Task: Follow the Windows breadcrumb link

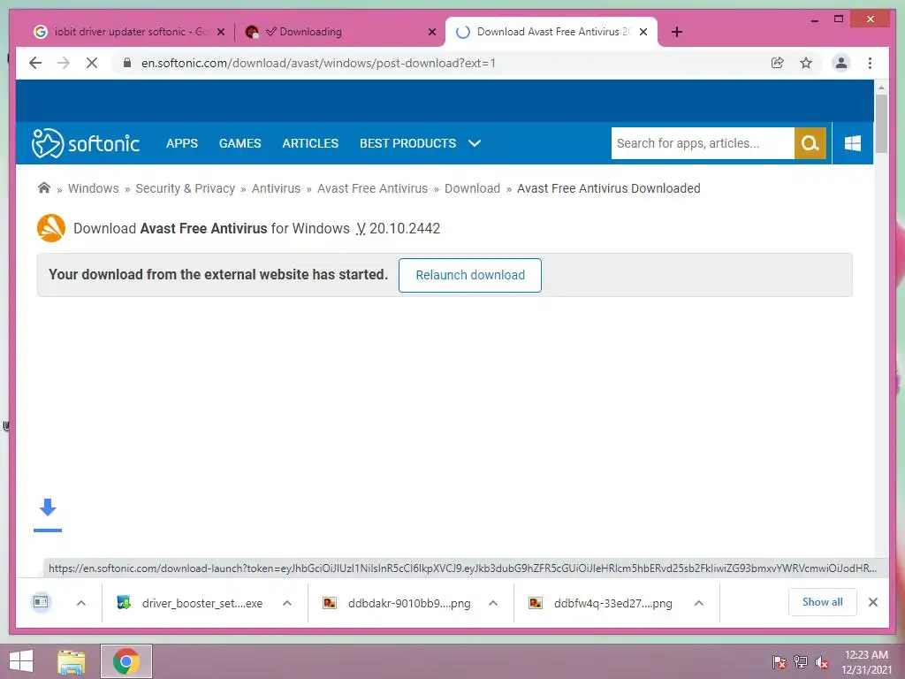Action: coord(94,188)
